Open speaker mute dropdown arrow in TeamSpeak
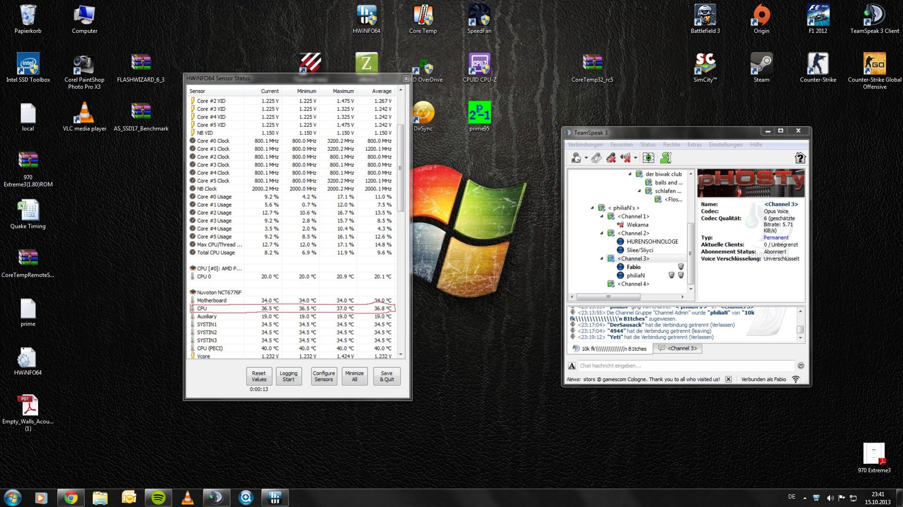The width and height of the screenshot is (903, 507). coord(635,158)
